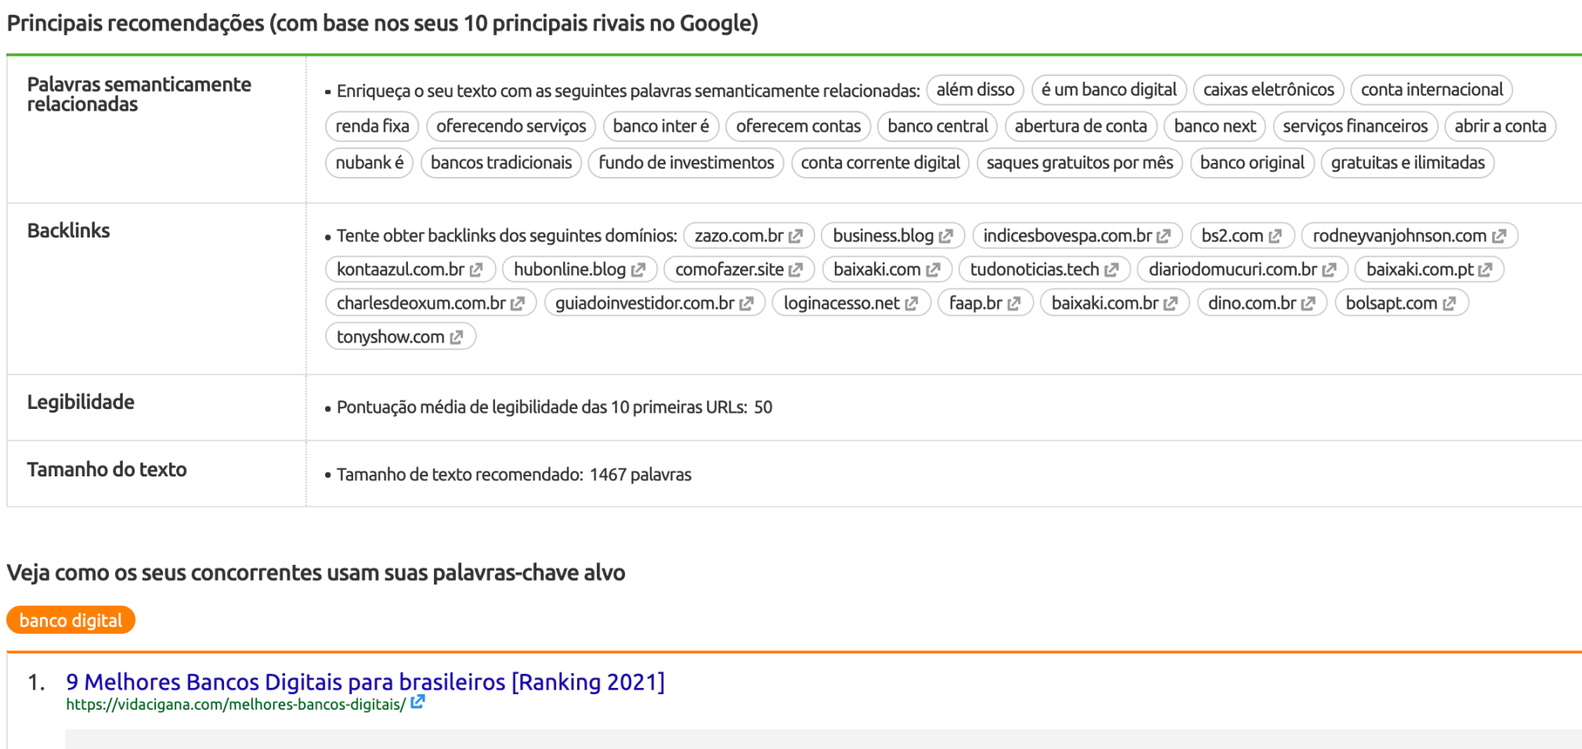The image size is (1582, 749).
Task: Open external link icon for zazo.com.br
Action: point(796,236)
